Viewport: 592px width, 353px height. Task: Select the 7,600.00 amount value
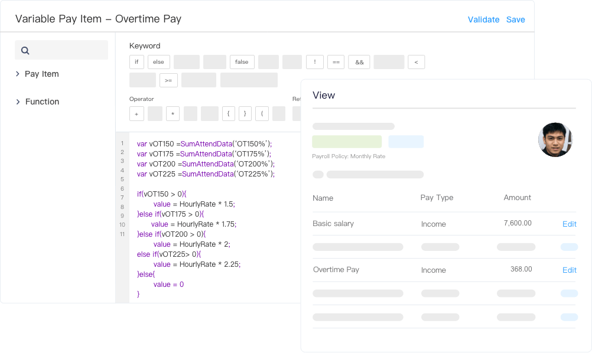(x=518, y=223)
